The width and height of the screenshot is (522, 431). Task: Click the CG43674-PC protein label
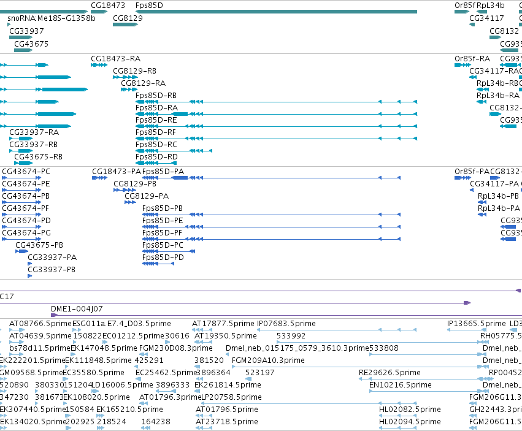click(x=26, y=172)
